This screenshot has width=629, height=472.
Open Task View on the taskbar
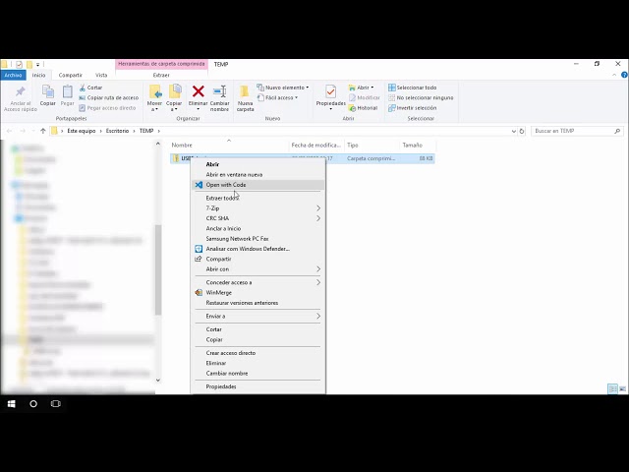point(56,404)
